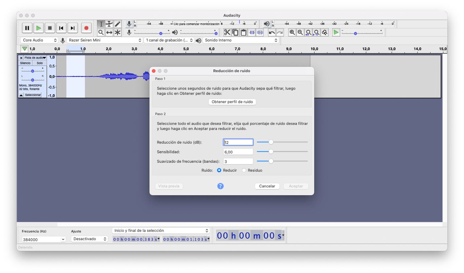Click Obtener perfil de ruido button

(x=232, y=102)
